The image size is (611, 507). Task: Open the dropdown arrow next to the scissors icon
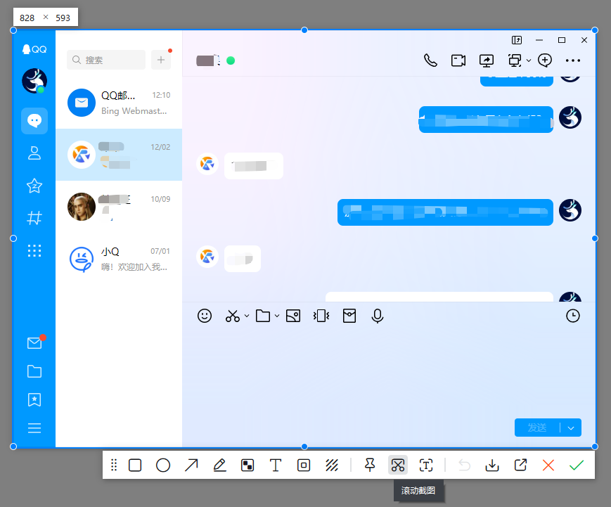246,316
